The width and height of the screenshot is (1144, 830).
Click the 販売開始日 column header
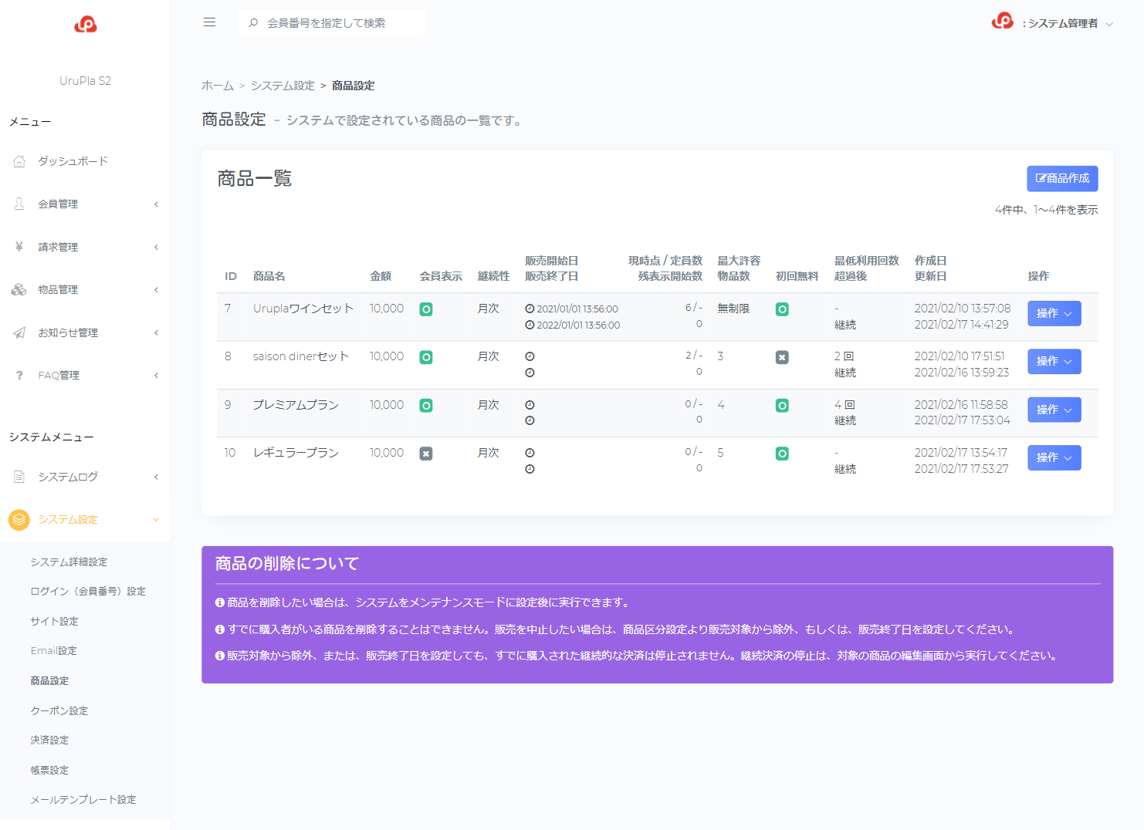coord(551,261)
